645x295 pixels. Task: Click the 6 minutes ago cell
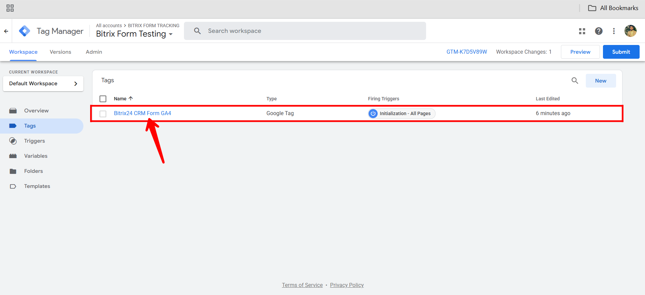tap(553, 113)
